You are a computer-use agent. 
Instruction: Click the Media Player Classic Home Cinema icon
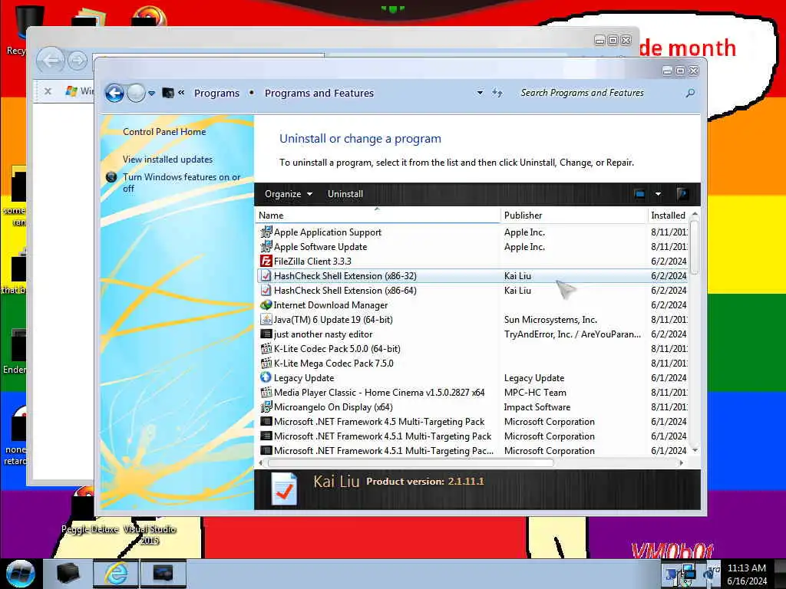click(x=266, y=392)
